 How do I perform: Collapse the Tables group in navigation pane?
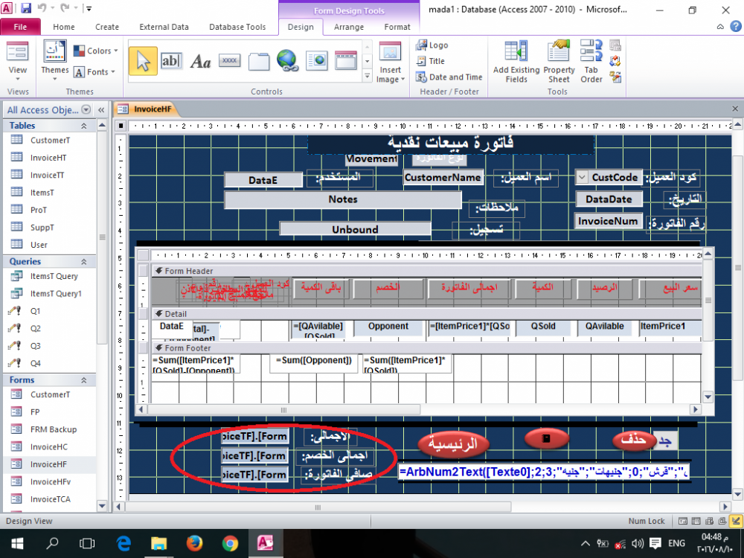pos(83,126)
